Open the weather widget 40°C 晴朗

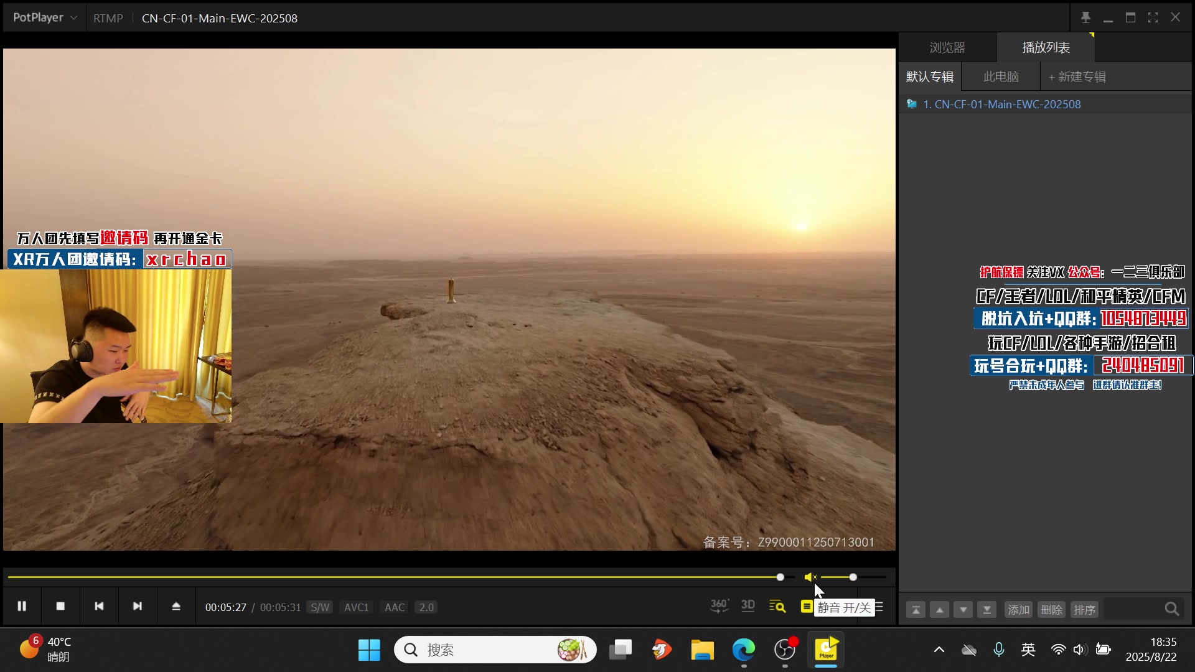[x=46, y=650]
